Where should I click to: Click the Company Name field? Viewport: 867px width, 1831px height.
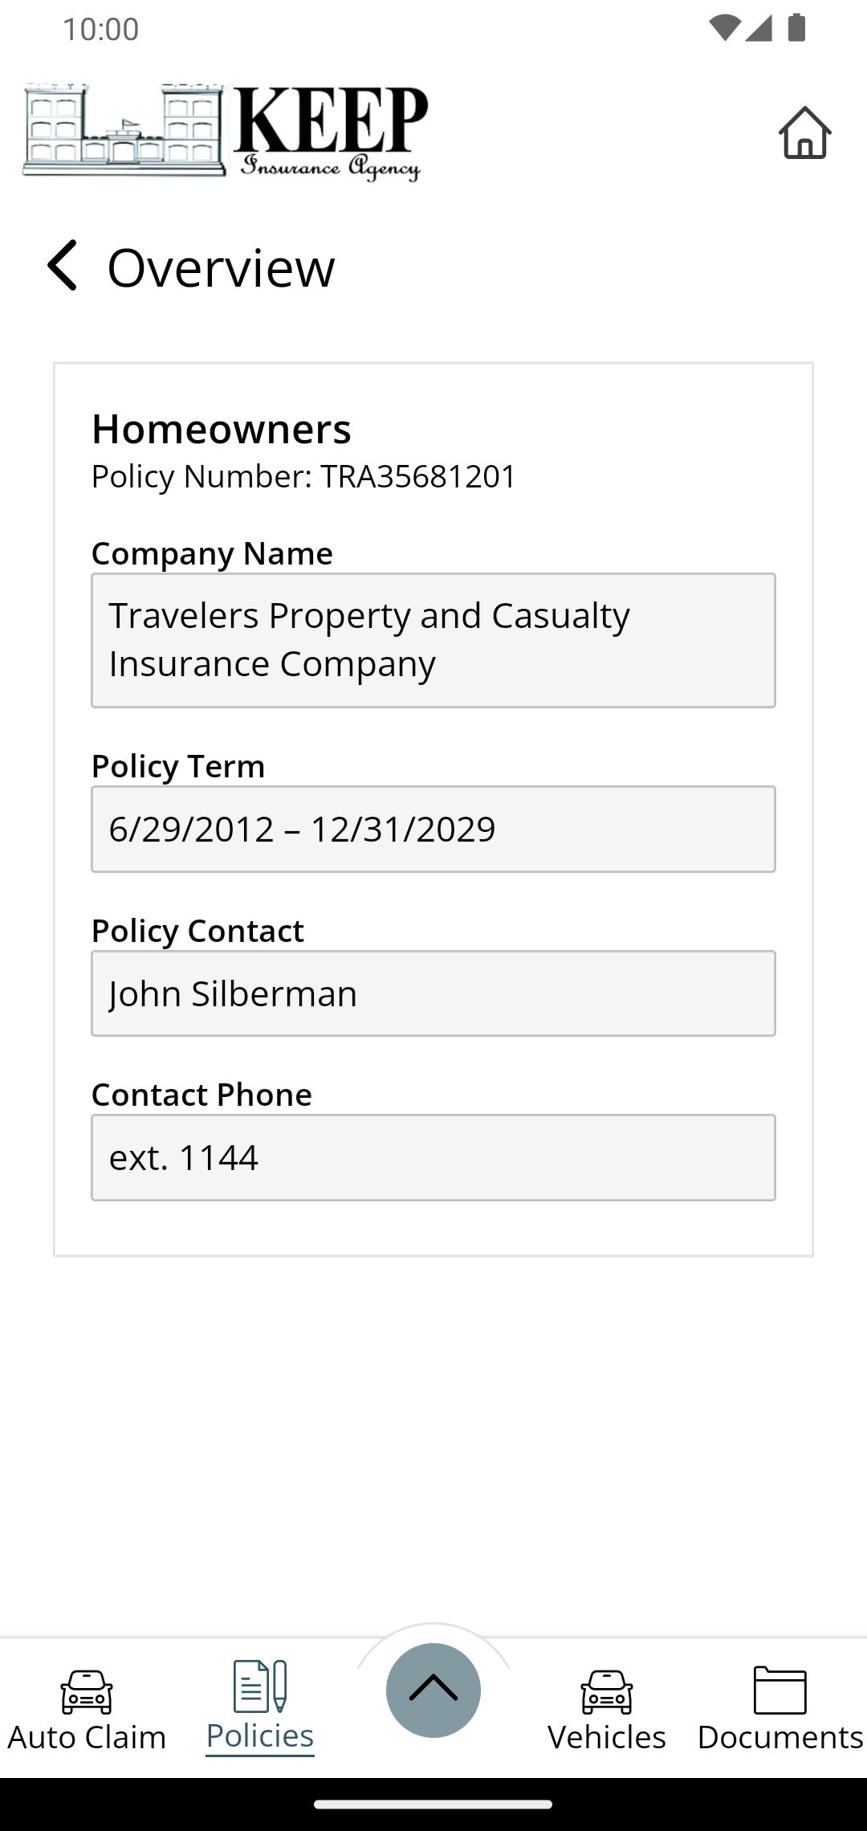(433, 640)
